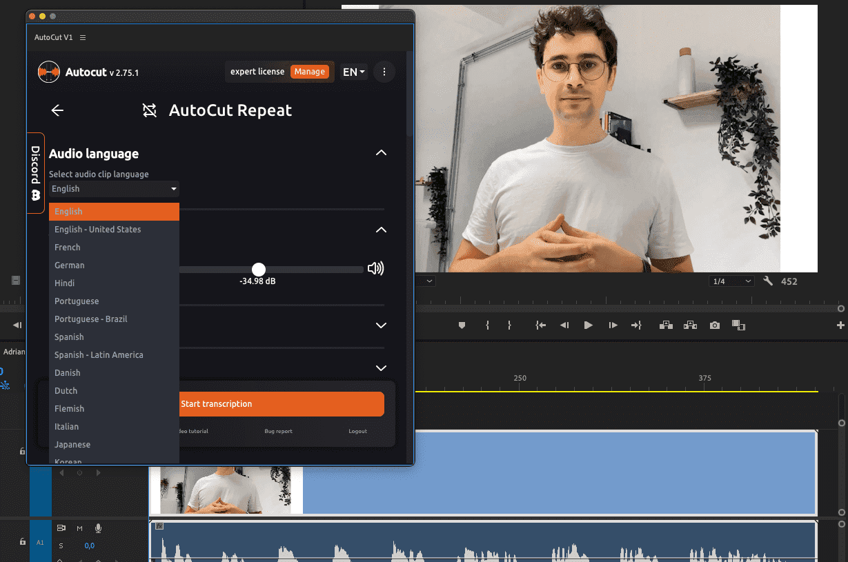Select Spanish - Latin America option

point(114,355)
